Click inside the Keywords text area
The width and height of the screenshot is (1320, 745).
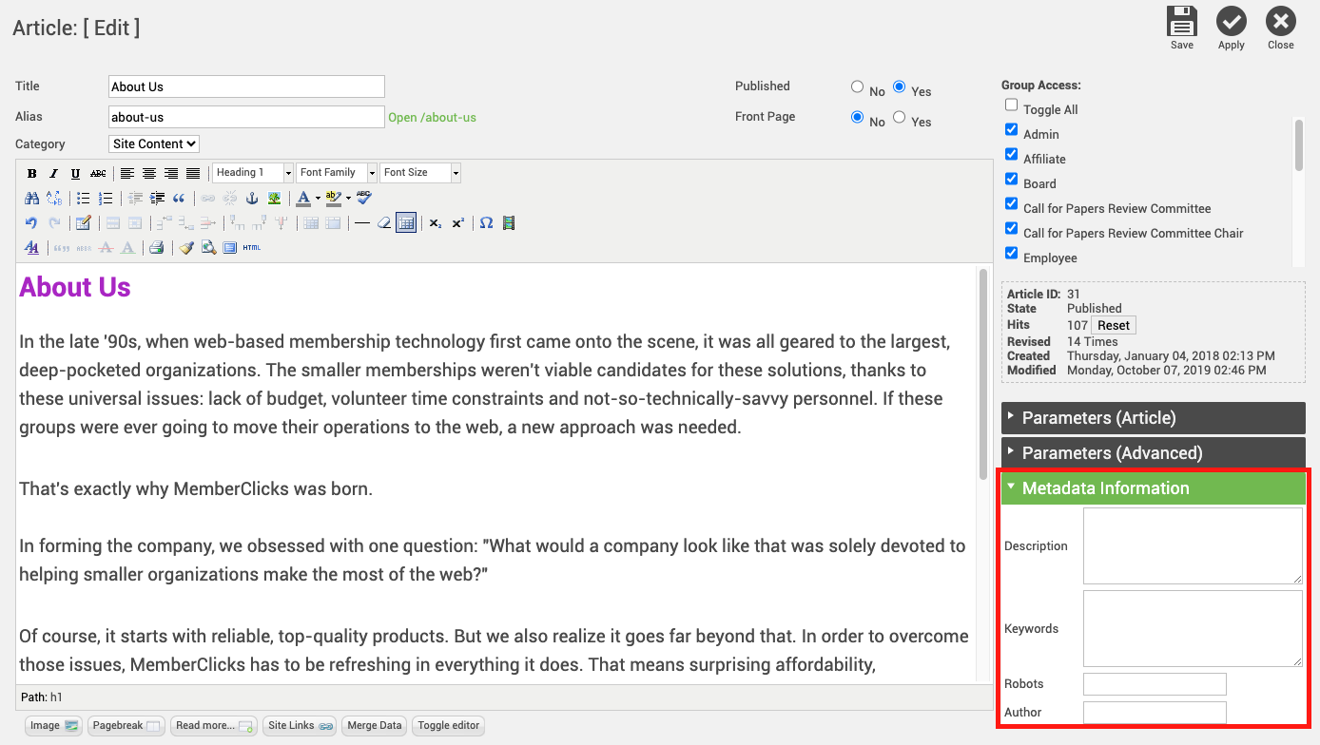1192,628
